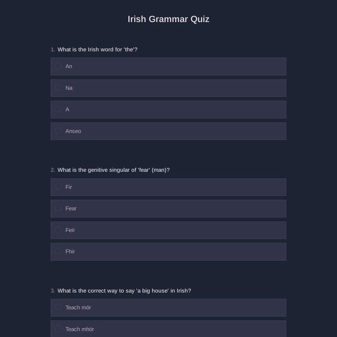Click the 'Teach mór' option label text
The image size is (337, 337).
click(79, 307)
